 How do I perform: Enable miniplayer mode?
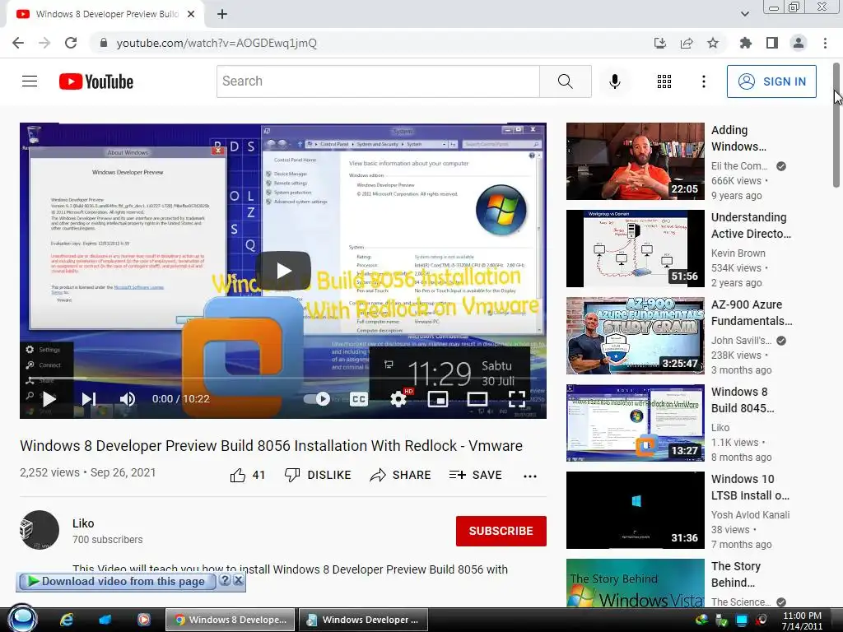tap(438, 399)
